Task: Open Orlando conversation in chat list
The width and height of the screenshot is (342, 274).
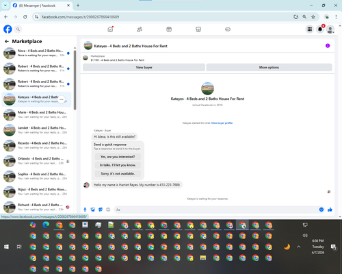Action: 36,161
